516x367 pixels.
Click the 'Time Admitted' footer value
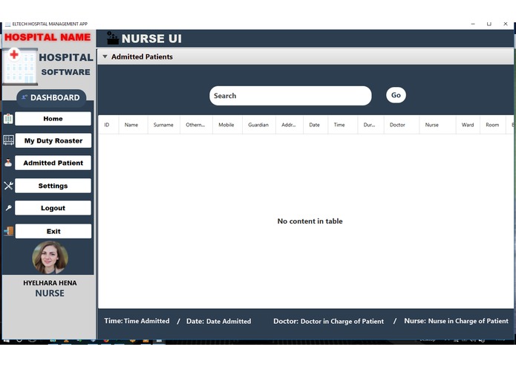[147, 321]
